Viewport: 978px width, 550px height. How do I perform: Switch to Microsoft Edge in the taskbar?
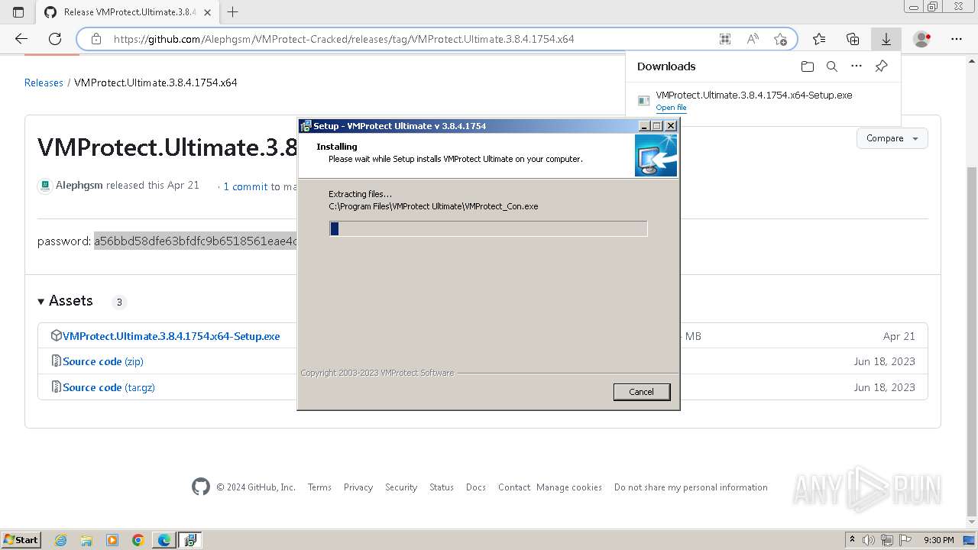coord(164,540)
